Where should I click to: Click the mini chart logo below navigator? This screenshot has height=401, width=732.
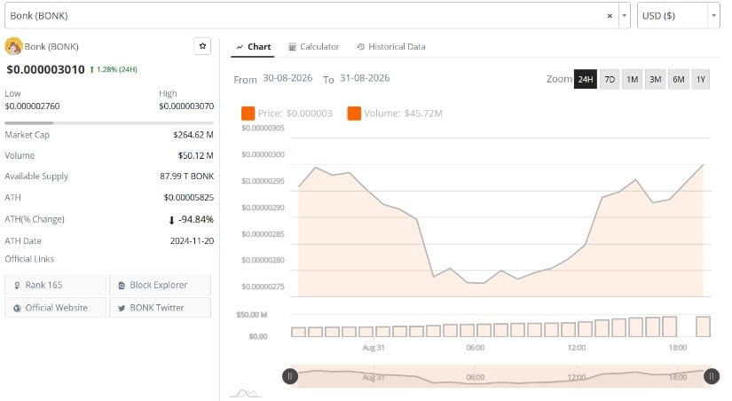[246, 394]
